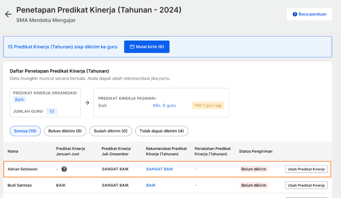This screenshot has width=341, height=198.
Task: Click the Baik organisasi predikat badge
Action: 19,100
